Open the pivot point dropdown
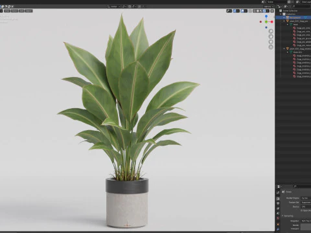The image size is (311, 233). [124, 6]
